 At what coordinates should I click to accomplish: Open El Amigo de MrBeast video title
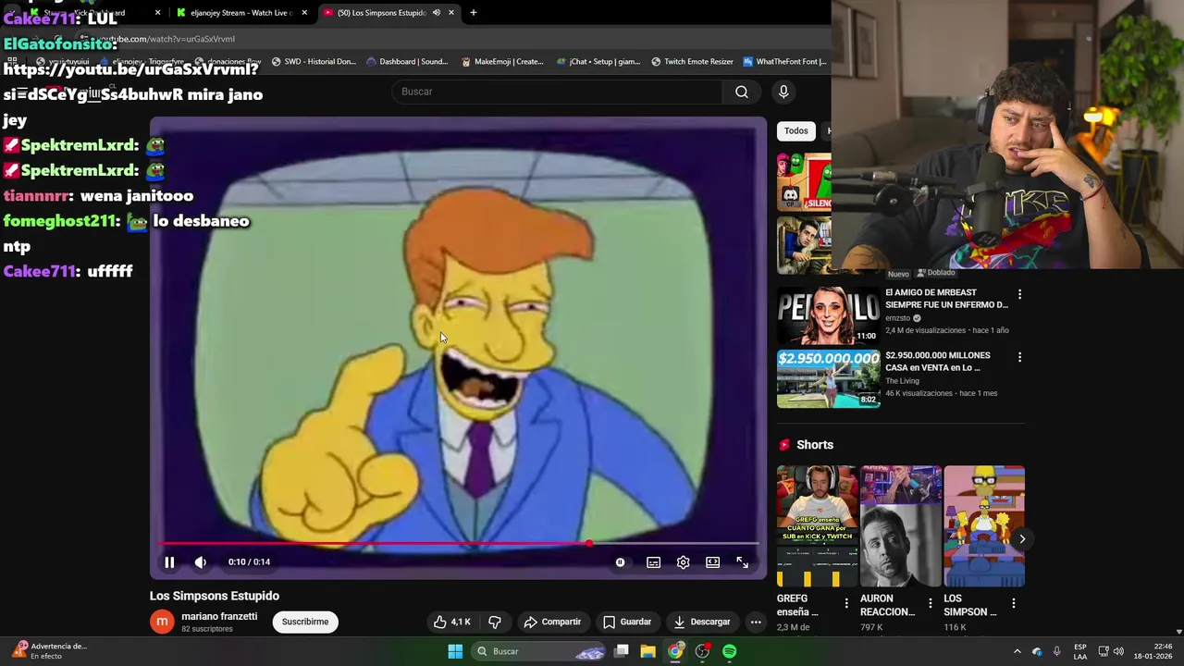pyautogui.click(x=946, y=298)
